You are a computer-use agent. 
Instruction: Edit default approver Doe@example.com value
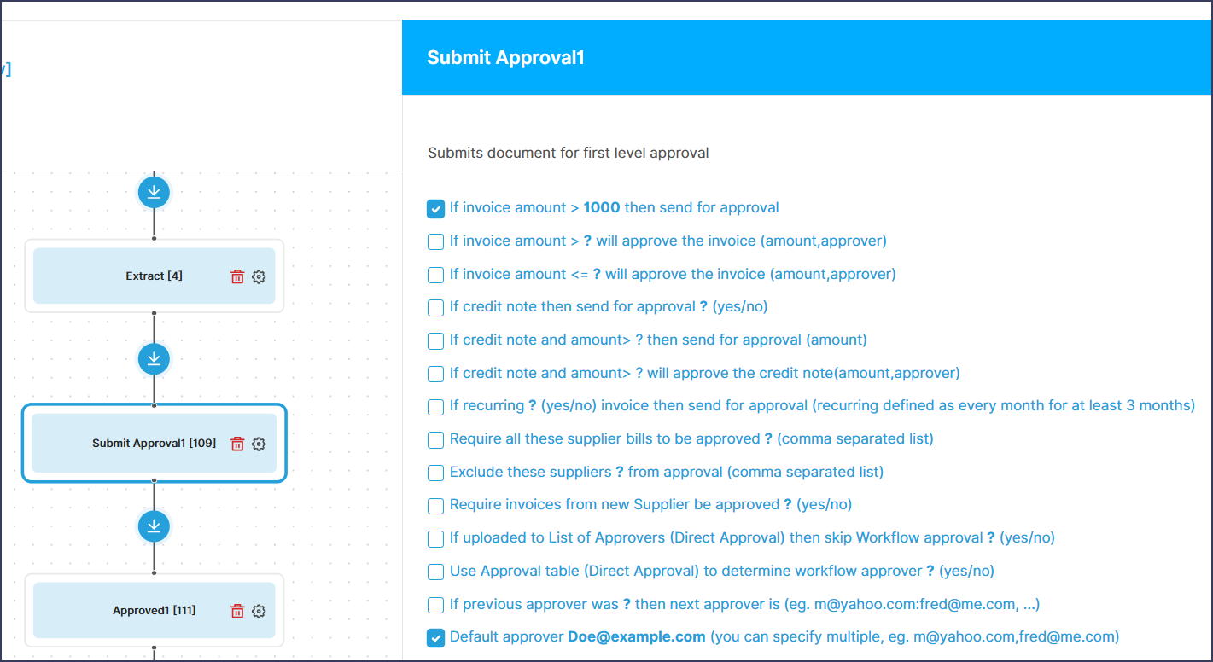point(637,636)
